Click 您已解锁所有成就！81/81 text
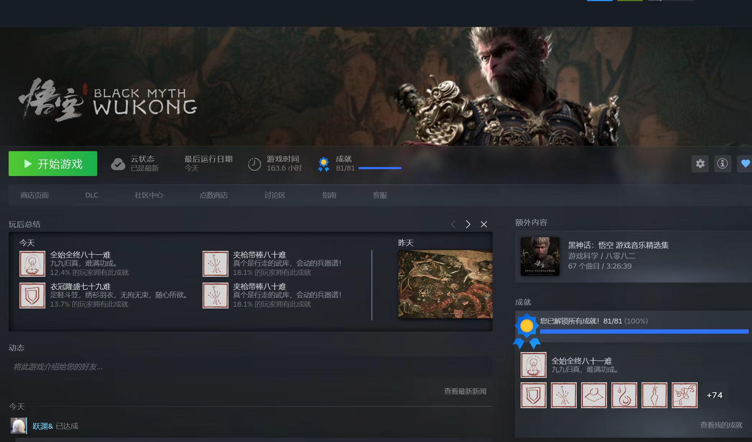The image size is (752, 442). click(581, 321)
